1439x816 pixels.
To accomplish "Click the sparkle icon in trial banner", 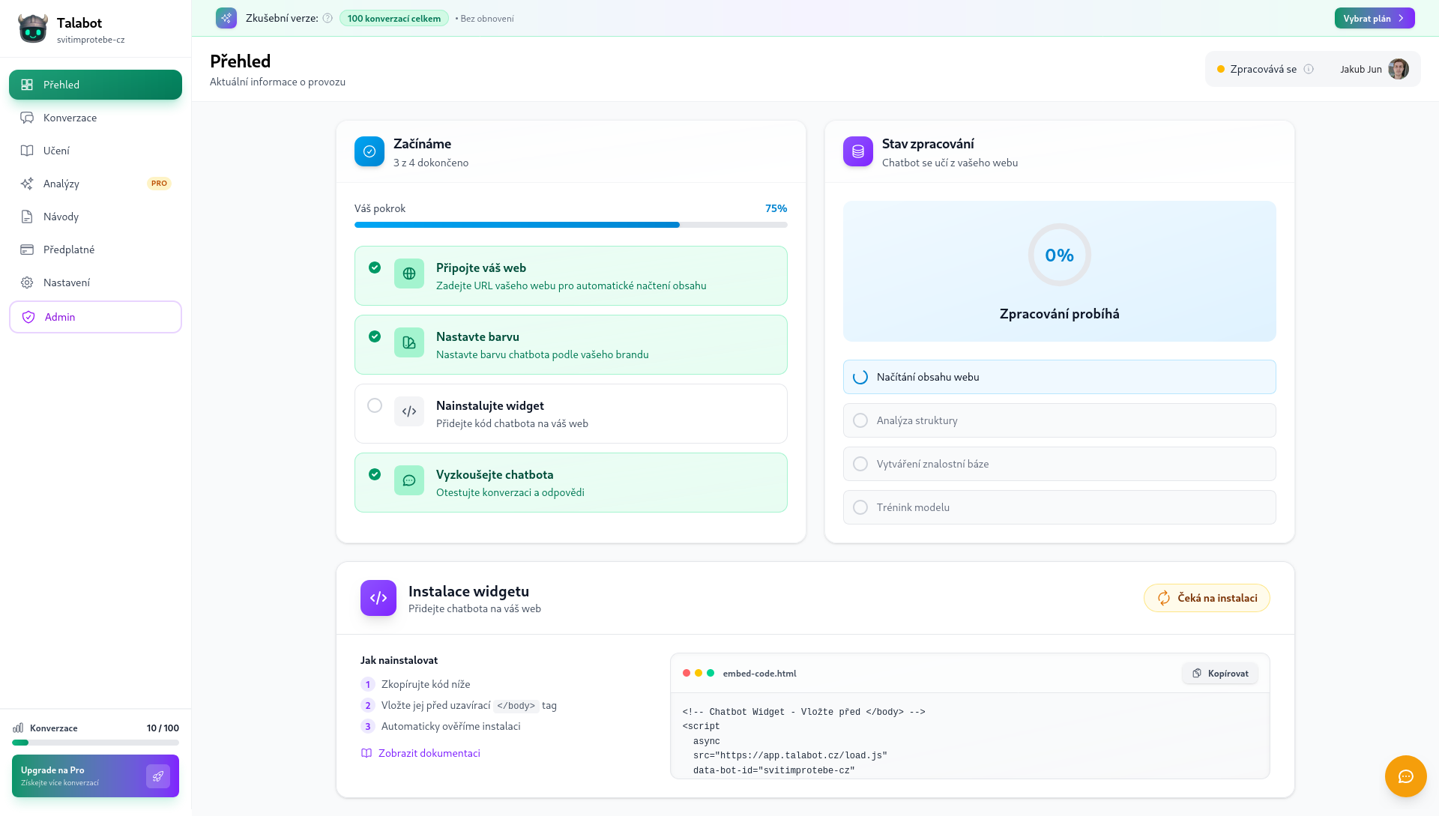I will [x=226, y=18].
